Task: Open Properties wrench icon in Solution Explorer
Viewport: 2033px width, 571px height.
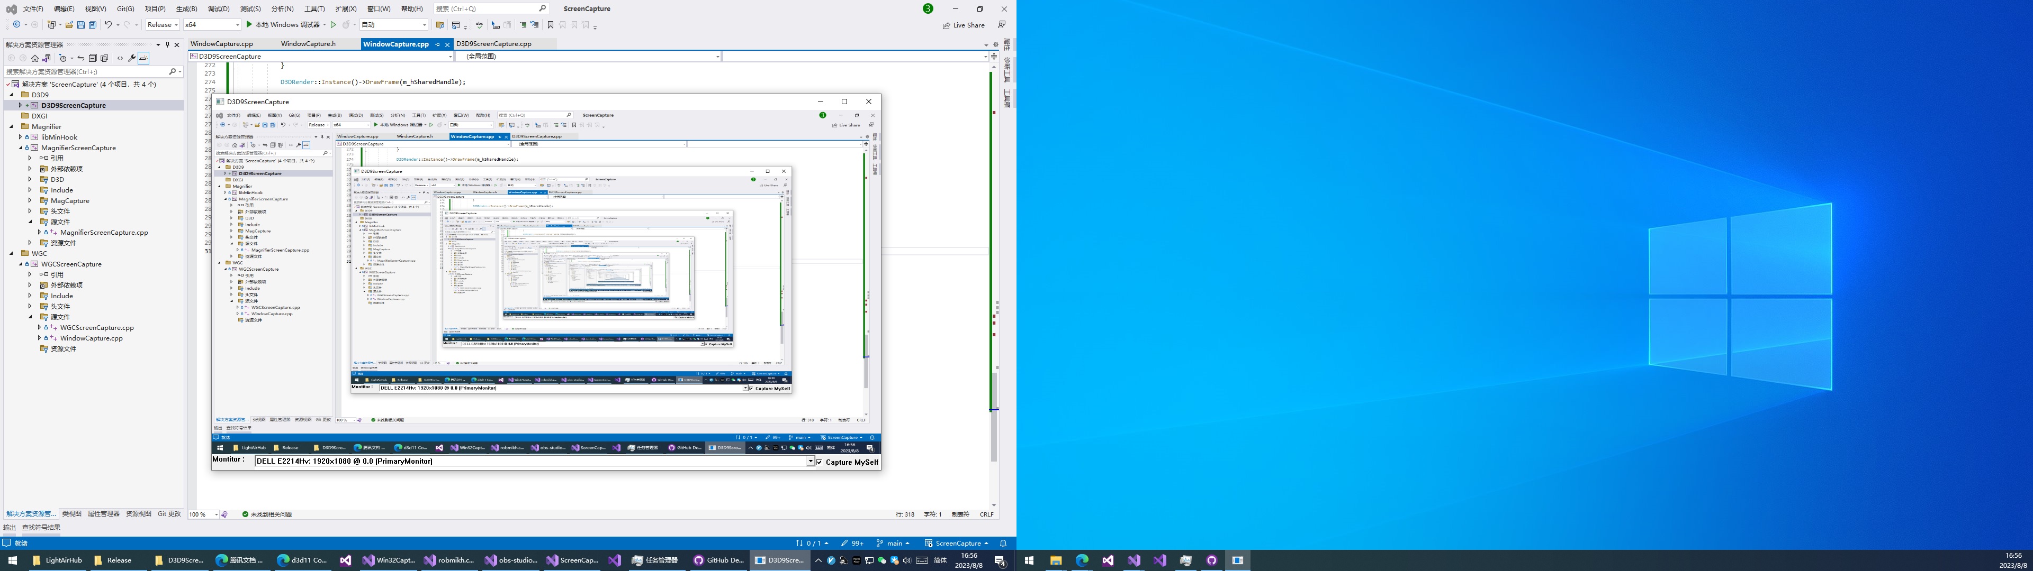Action: coord(132,58)
